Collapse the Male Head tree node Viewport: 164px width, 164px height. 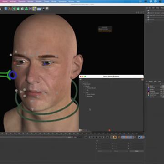[x=82, y=84]
